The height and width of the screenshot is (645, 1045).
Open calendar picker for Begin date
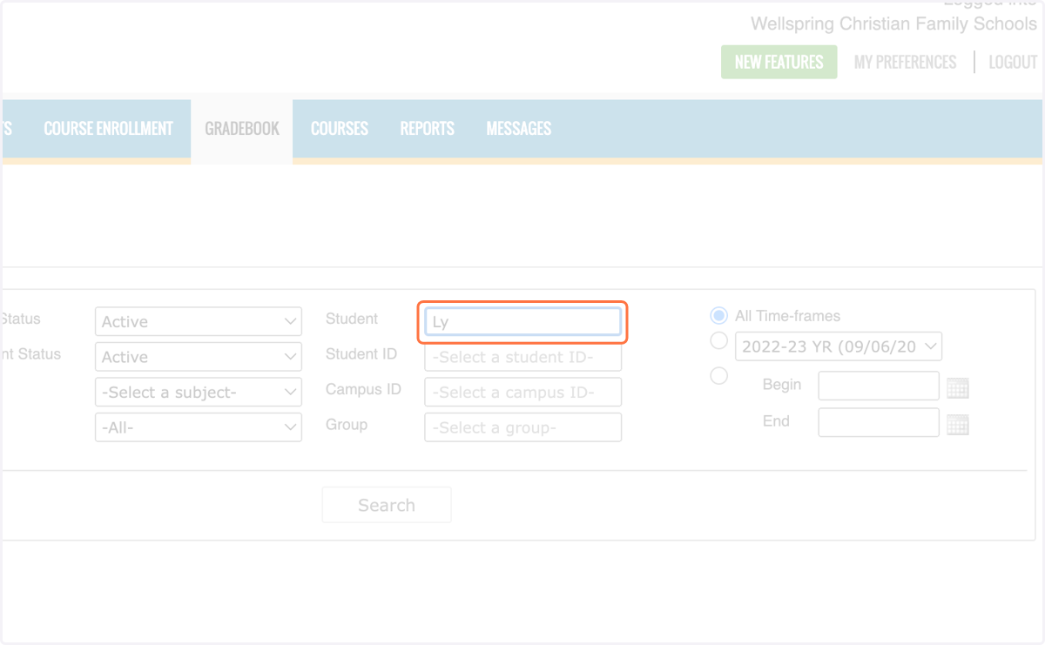point(957,388)
